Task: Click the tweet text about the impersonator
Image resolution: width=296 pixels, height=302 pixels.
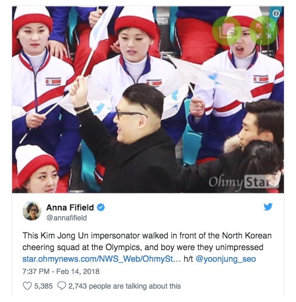Action: 147,241
